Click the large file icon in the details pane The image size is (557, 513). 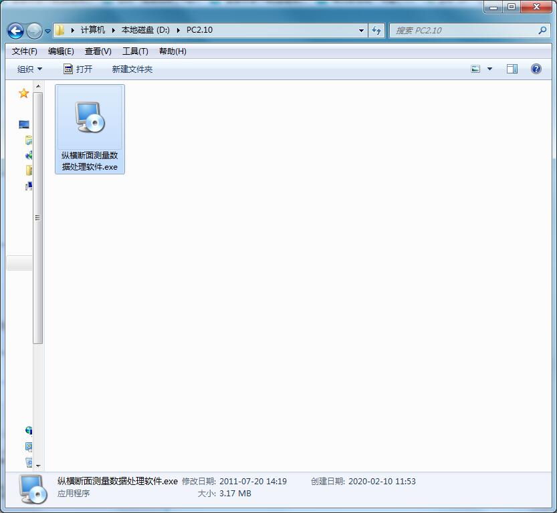tap(33, 490)
